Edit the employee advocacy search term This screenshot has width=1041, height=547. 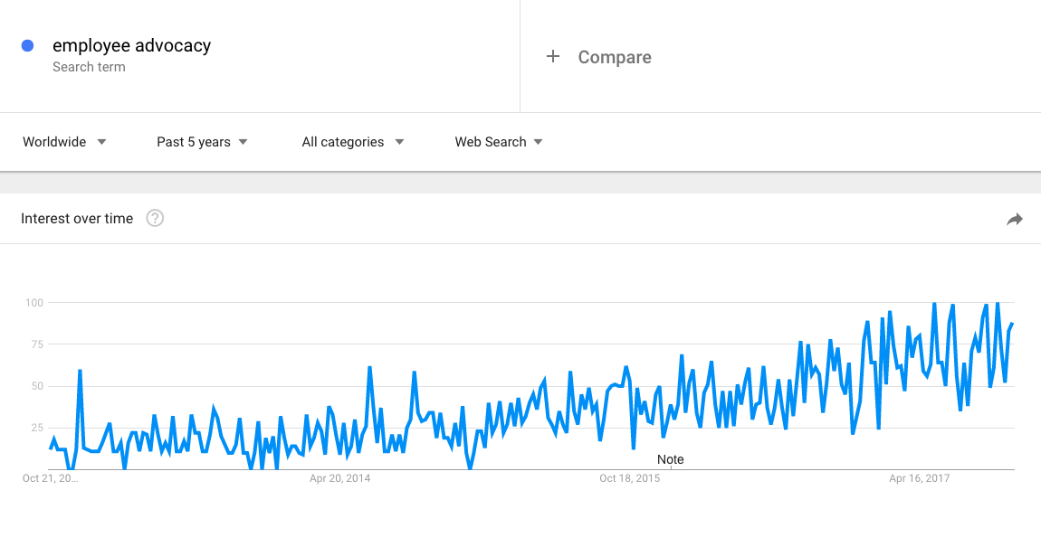pos(131,46)
